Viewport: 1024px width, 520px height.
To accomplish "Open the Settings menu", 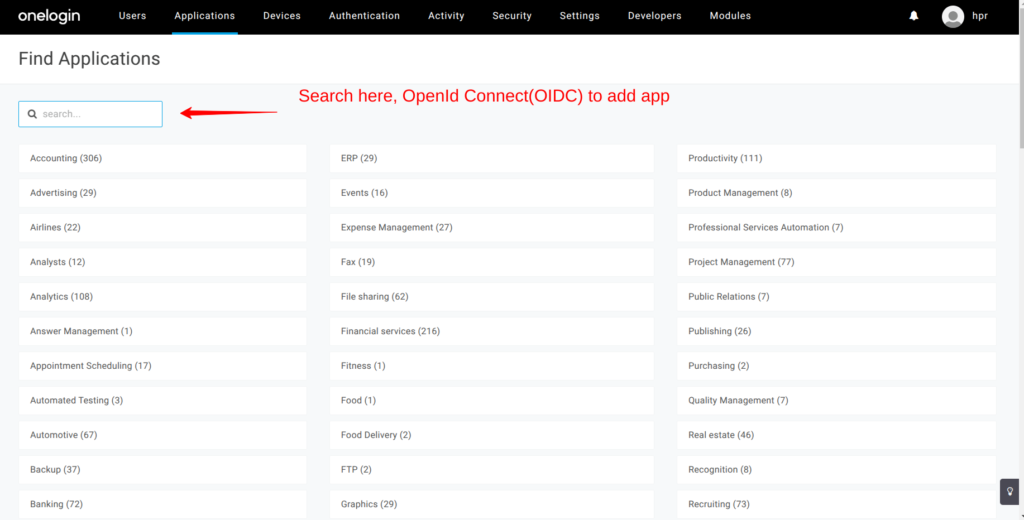I will (x=580, y=16).
